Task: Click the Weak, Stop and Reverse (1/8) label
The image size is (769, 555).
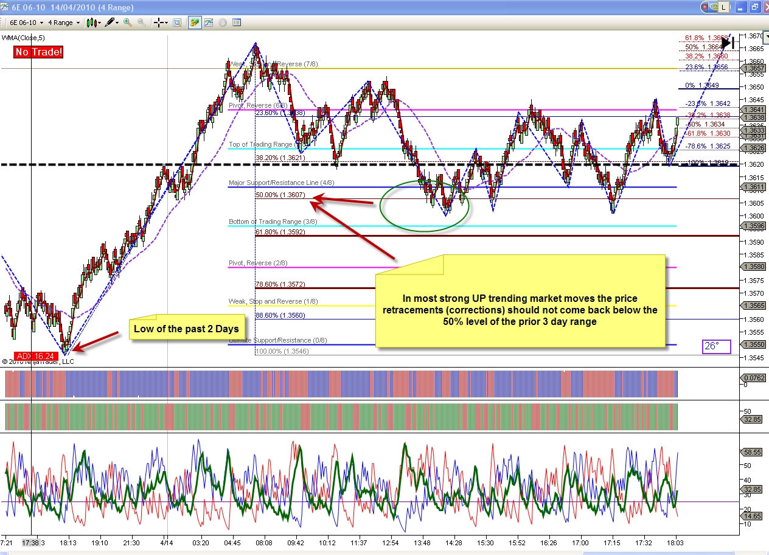Action: click(x=273, y=301)
